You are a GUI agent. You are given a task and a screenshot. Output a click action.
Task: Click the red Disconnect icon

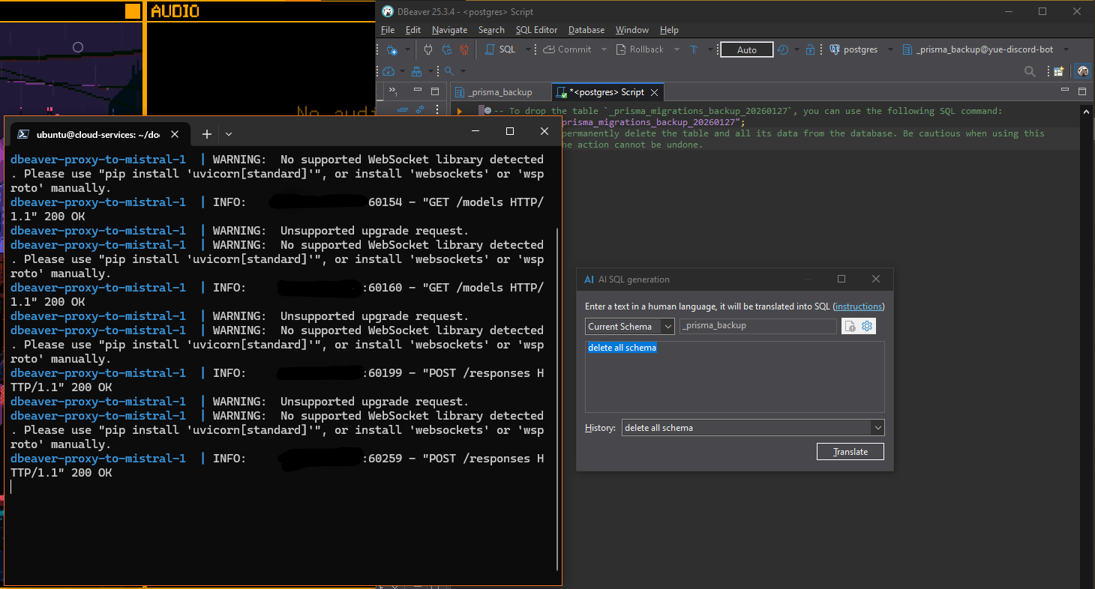(x=464, y=49)
